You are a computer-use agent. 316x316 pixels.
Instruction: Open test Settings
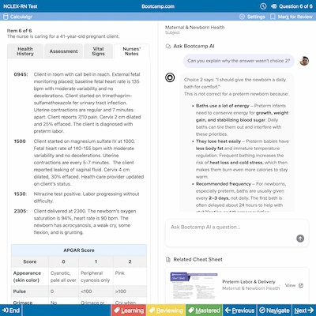tap(252, 17)
